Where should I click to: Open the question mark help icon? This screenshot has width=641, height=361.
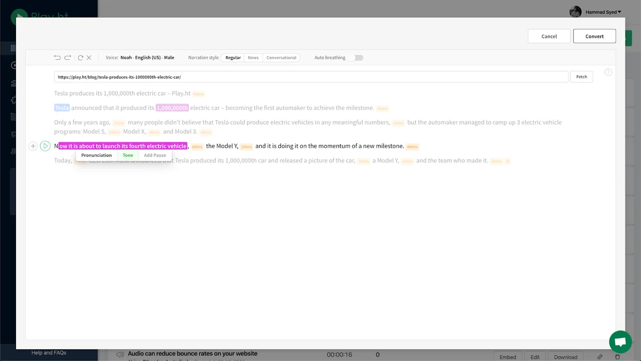pyautogui.click(x=608, y=72)
